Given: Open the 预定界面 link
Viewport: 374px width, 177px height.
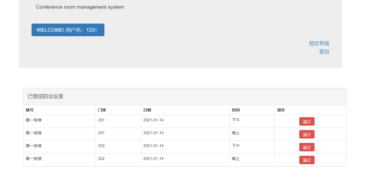Looking at the screenshot, I should (x=319, y=44).
